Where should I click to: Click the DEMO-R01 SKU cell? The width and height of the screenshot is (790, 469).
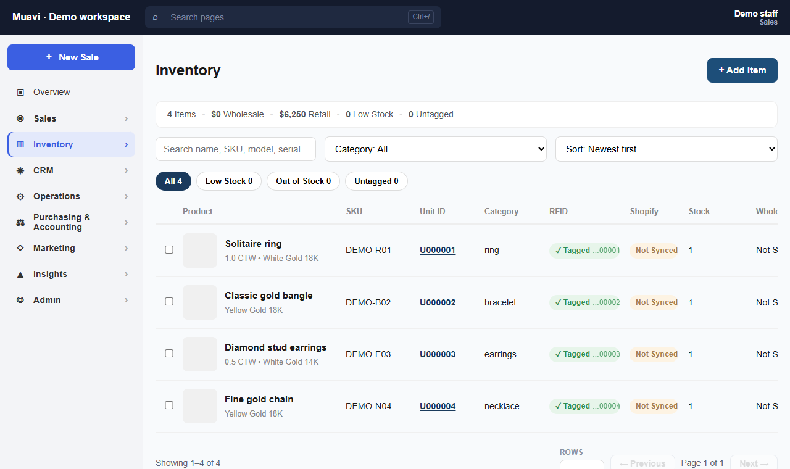tap(368, 251)
